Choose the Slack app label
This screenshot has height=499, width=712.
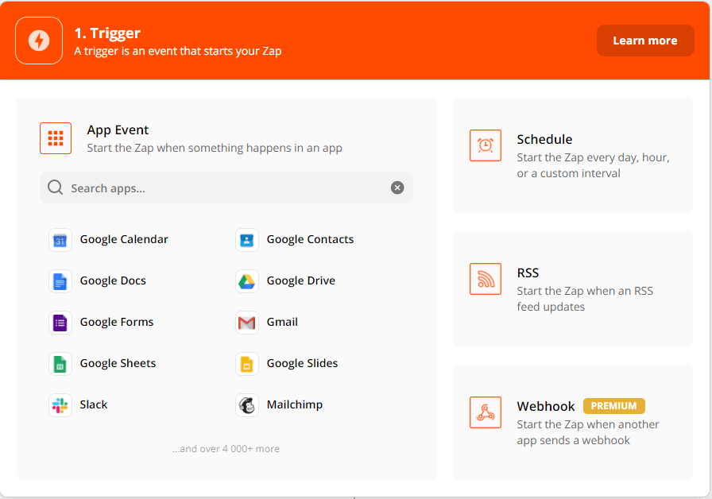click(94, 404)
